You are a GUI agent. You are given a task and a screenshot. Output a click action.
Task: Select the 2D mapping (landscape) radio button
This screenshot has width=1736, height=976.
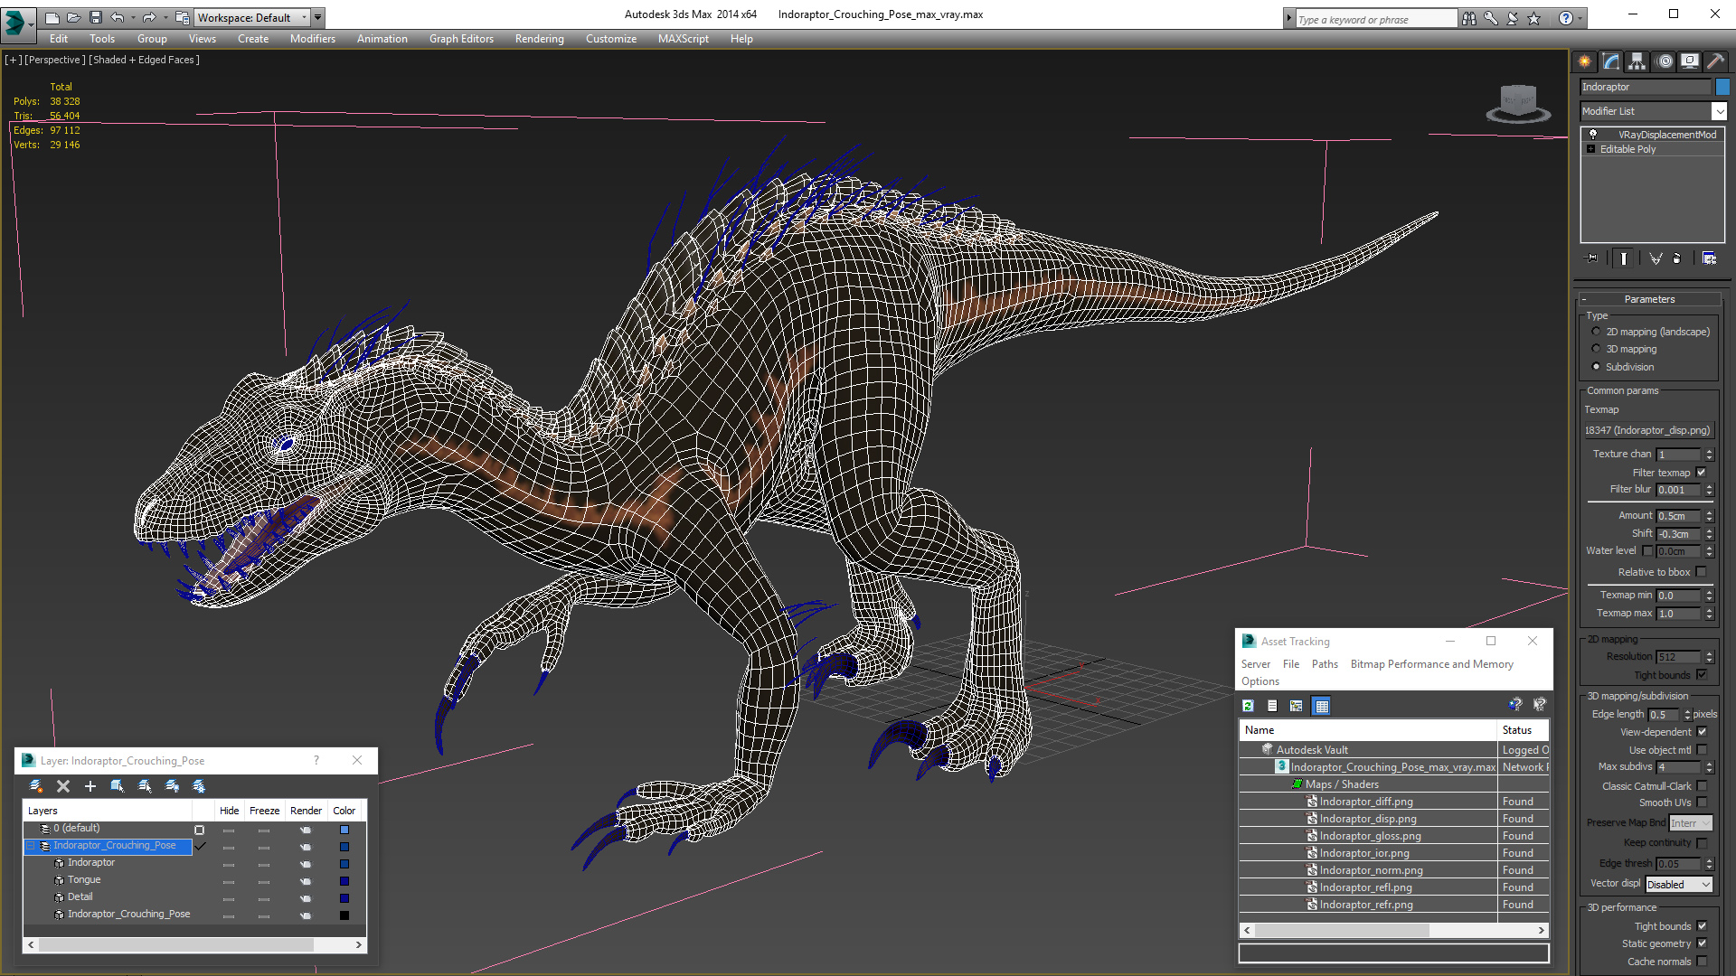[1596, 332]
